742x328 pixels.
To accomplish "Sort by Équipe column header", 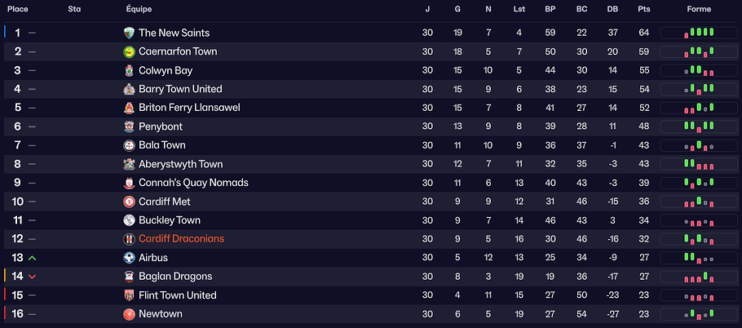I will [138, 9].
